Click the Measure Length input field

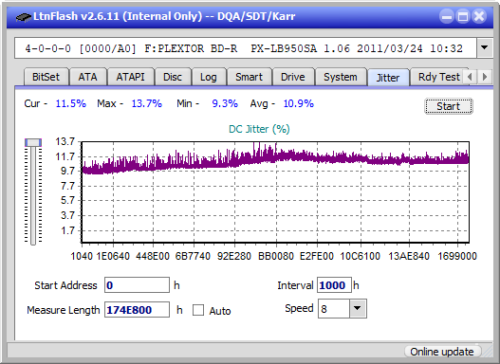(x=138, y=310)
